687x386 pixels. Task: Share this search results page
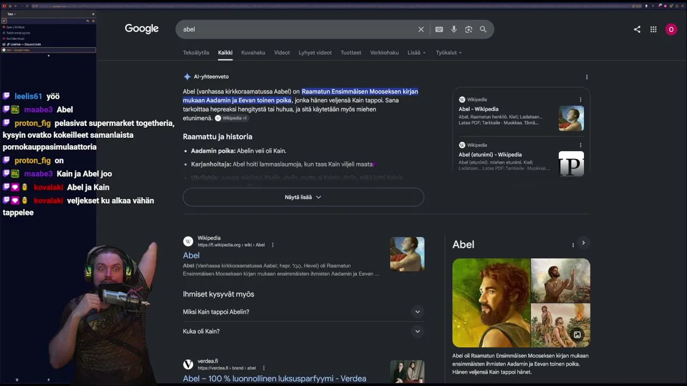point(637,29)
